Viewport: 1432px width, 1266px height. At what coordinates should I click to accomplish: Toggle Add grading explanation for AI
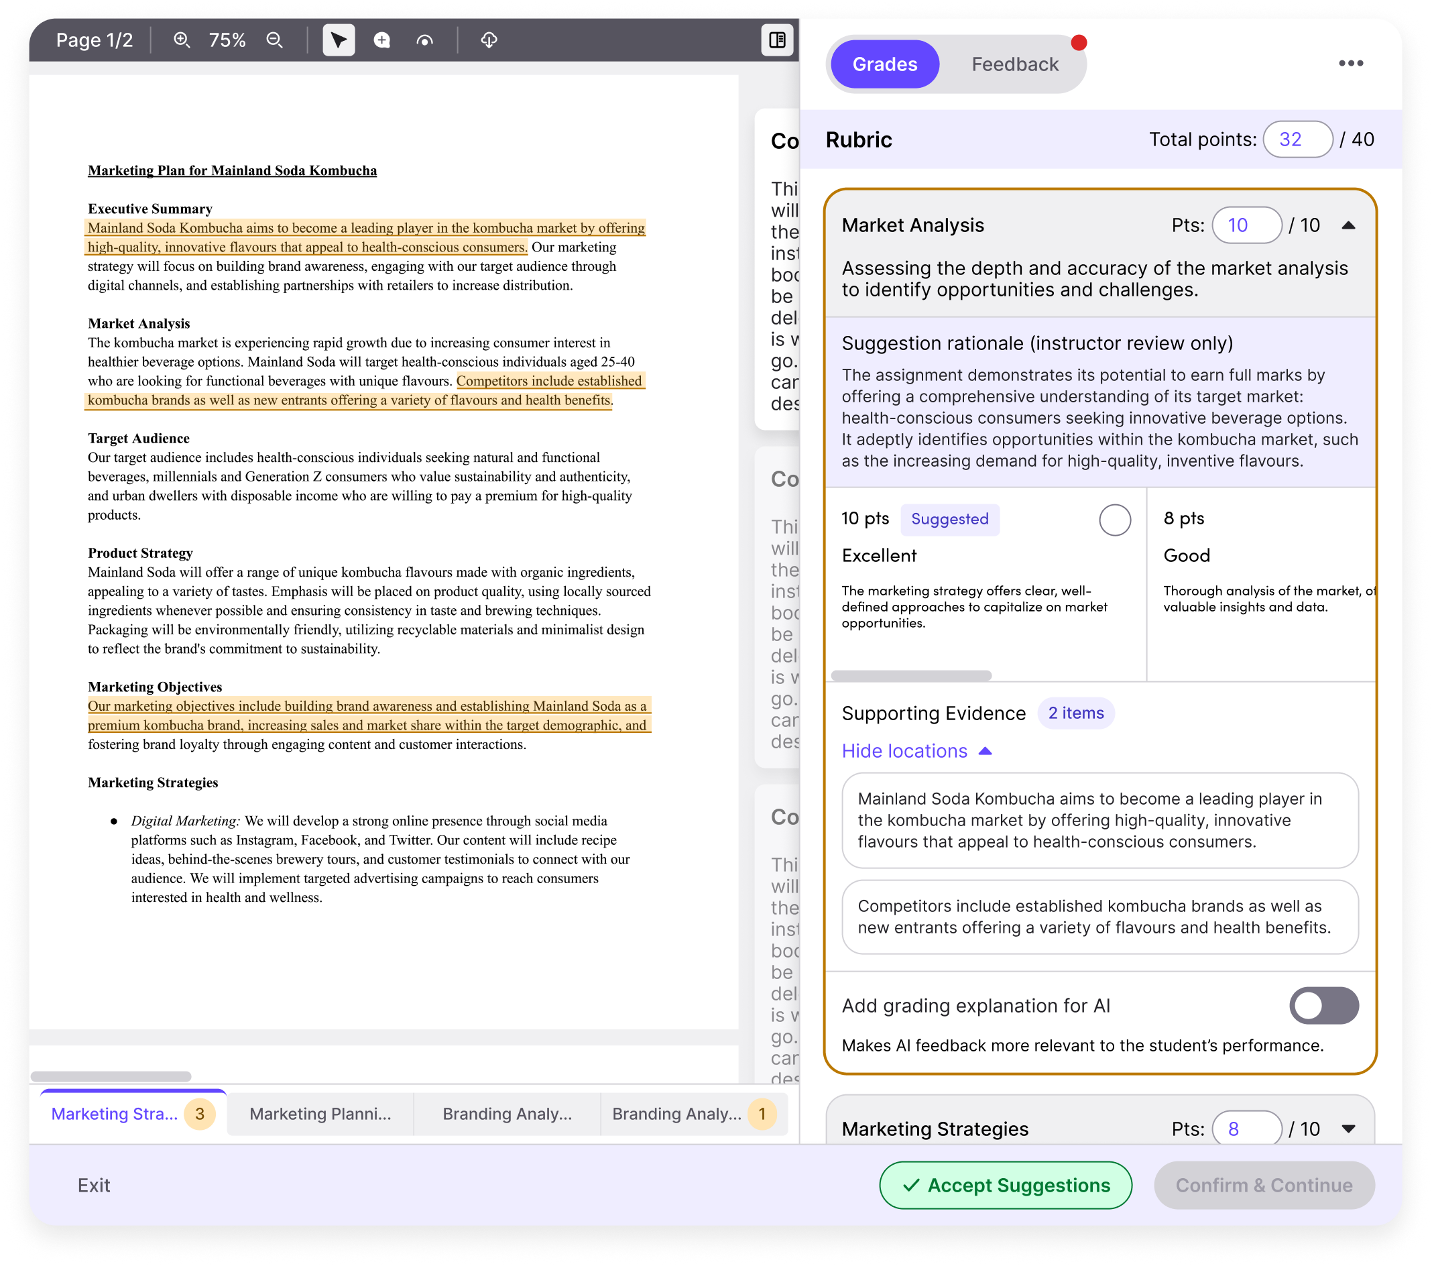(x=1323, y=1005)
